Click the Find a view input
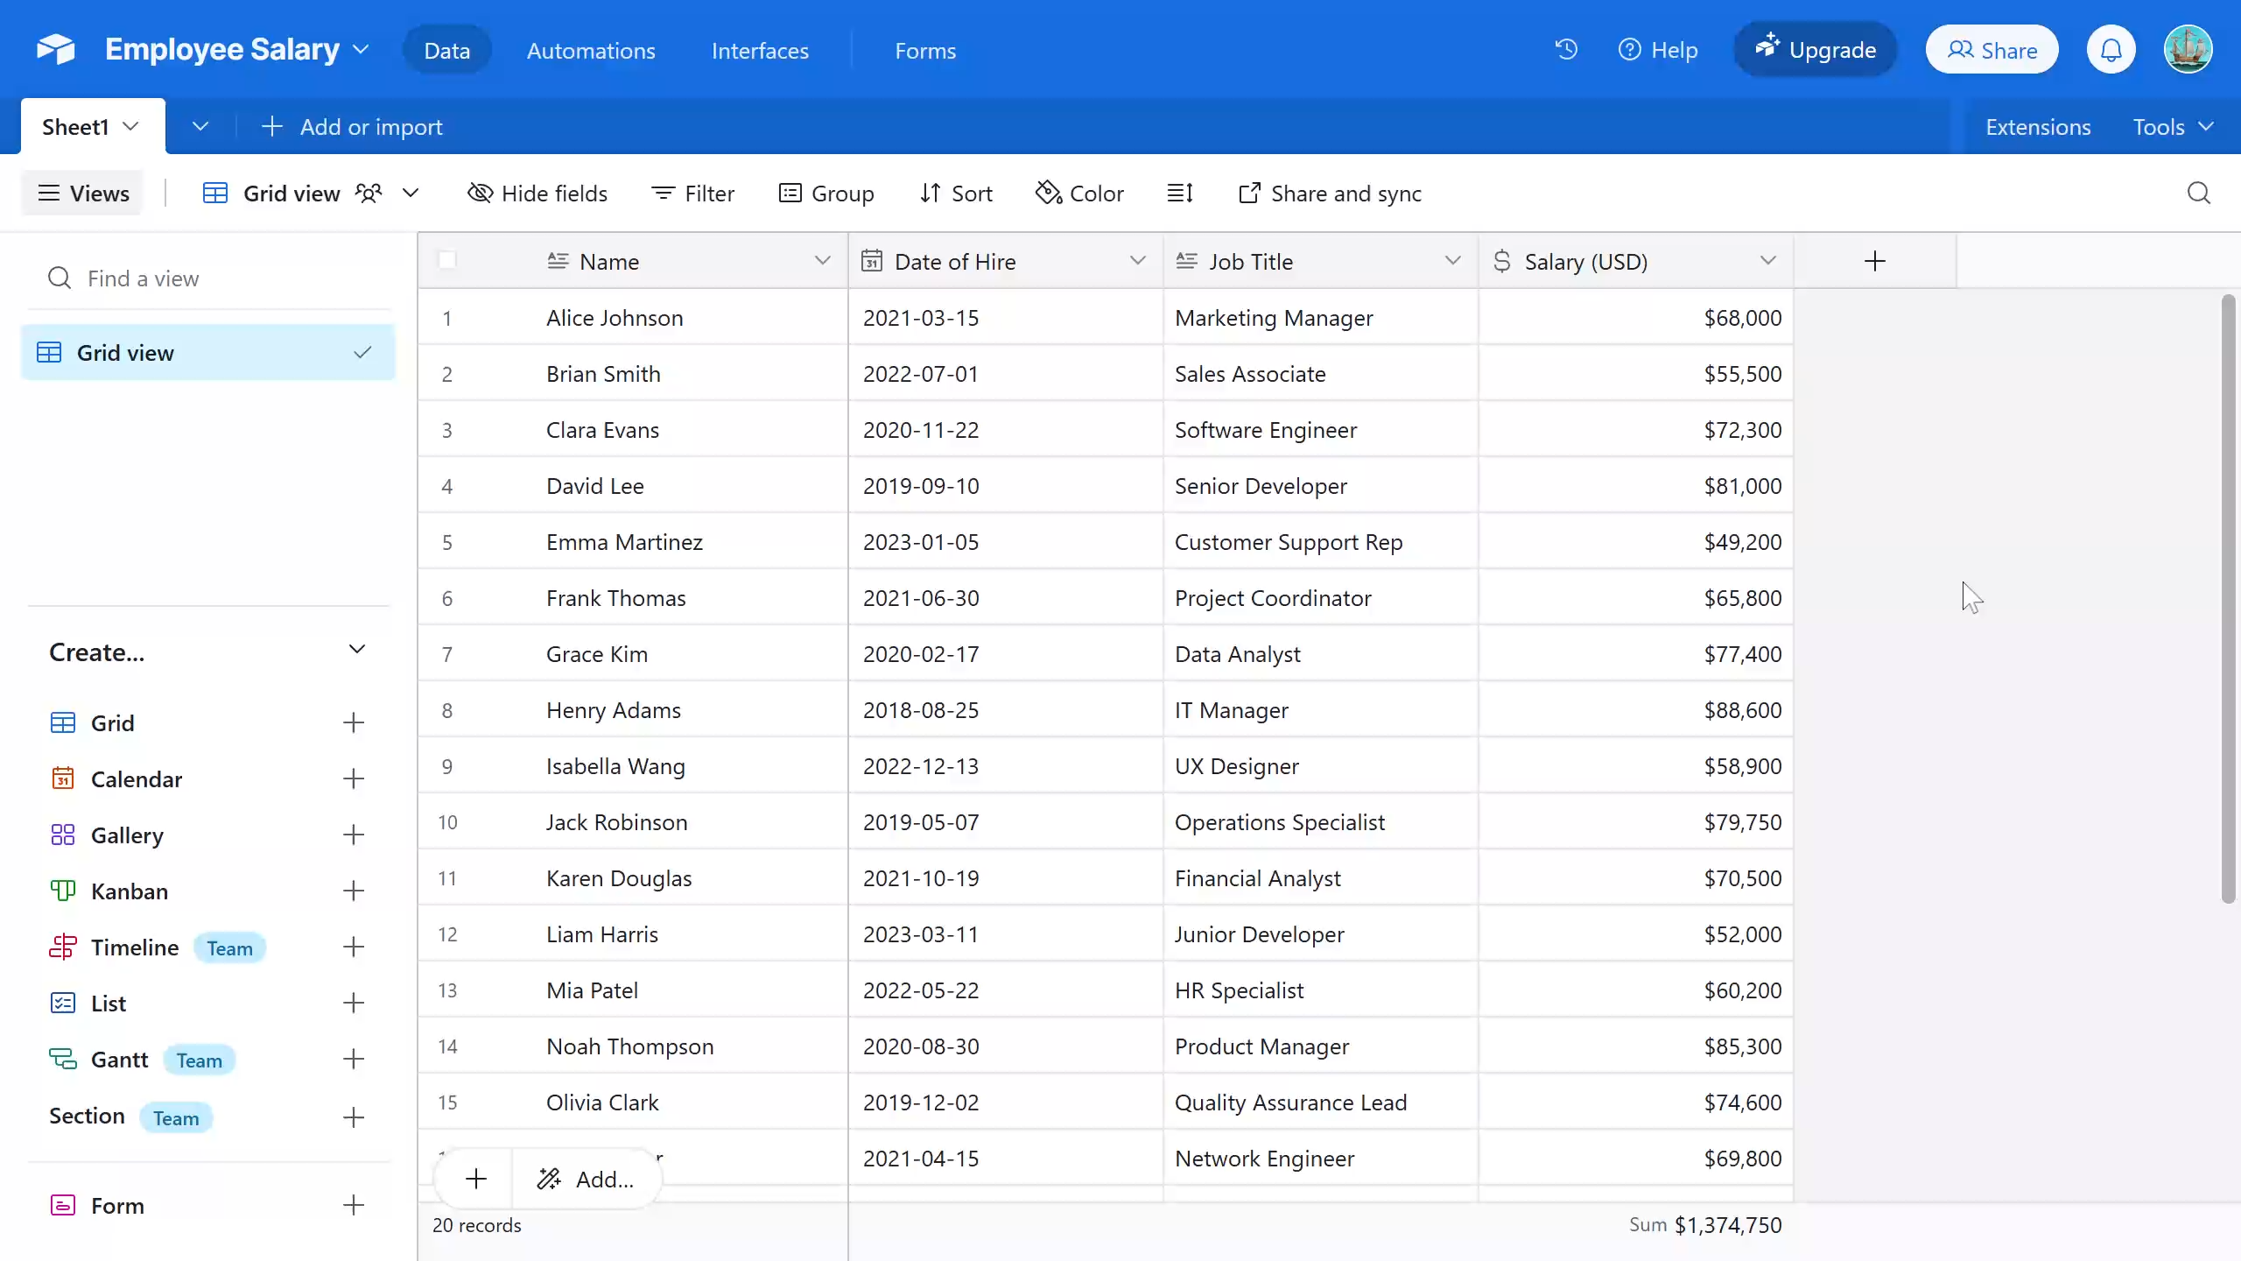 pyautogui.click(x=208, y=278)
